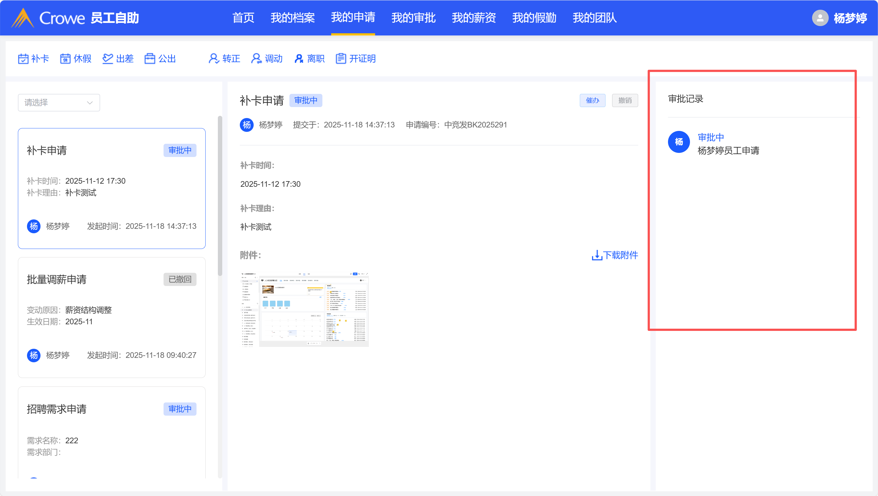Click the application list vertical scrollbar

coord(220,196)
